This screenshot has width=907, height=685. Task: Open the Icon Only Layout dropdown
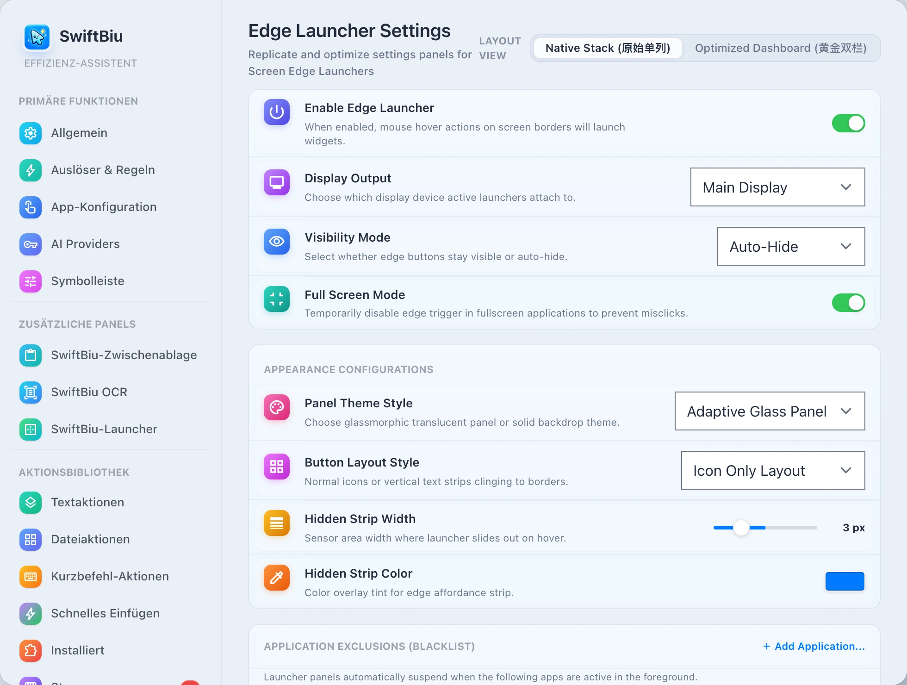[x=773, y=470]
